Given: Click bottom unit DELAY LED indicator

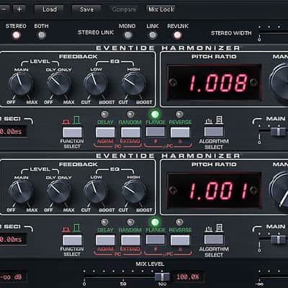Looking at the screenshot, I should tap(104, 222).
